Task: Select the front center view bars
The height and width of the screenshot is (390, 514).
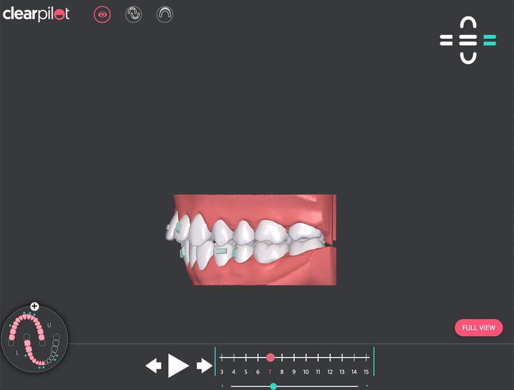Action: click(468, 40)
